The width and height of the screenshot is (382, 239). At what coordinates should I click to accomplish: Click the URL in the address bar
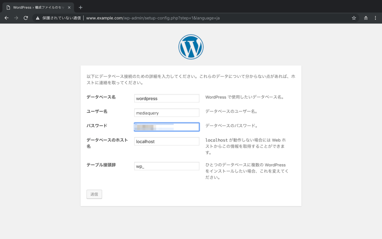153,18
